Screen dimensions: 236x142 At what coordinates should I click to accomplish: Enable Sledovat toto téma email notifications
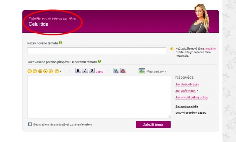point(30,124)
